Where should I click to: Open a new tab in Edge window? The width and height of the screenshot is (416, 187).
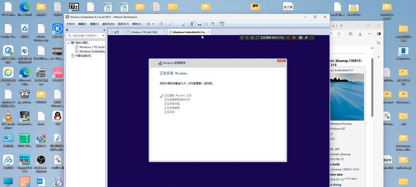coord(341,25)
